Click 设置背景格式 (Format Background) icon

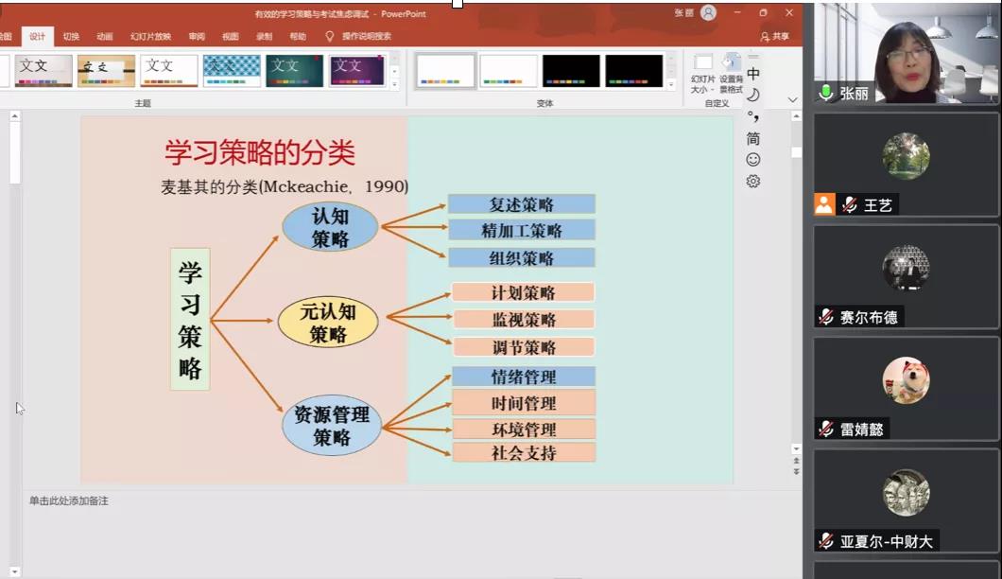click(731, 74)
